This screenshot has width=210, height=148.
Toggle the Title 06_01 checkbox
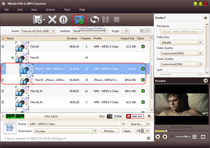pos(3,91)
